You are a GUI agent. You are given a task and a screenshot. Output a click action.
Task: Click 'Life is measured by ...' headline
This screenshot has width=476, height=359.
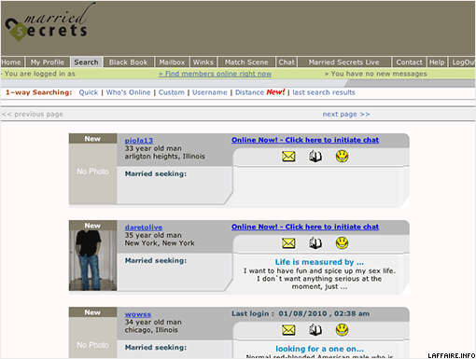319,262
